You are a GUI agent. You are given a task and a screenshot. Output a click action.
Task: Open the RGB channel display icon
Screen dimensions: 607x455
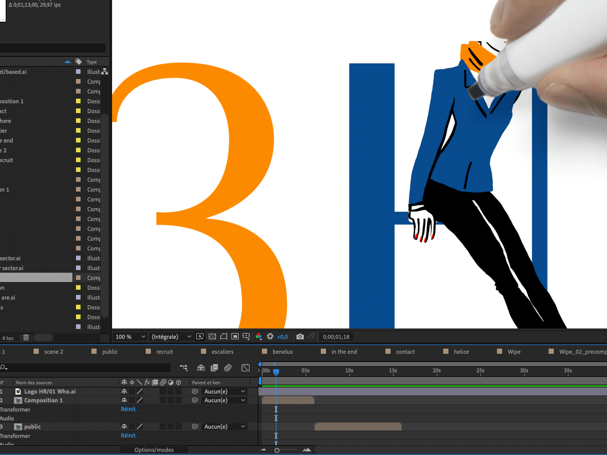pyautogui.click(x=259, y=337)
